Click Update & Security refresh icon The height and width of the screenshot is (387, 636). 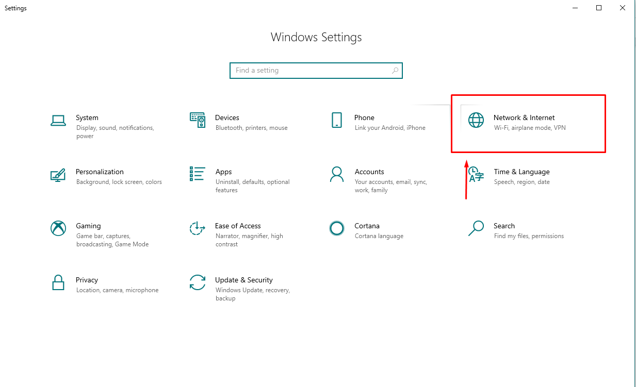198,282
